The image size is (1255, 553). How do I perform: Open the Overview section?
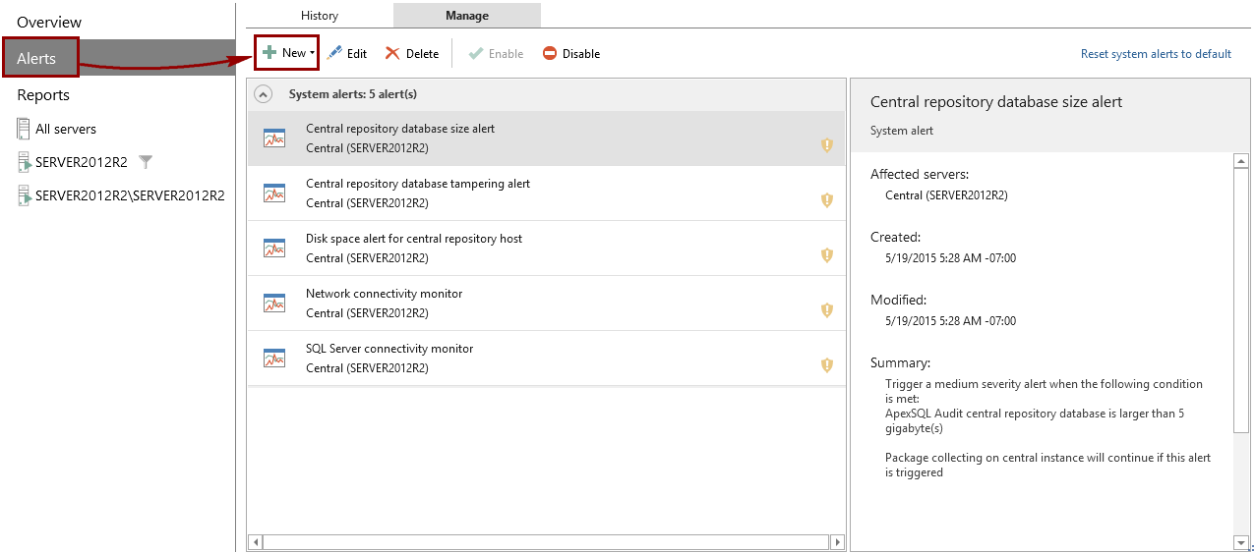click(x=49, y=22)
